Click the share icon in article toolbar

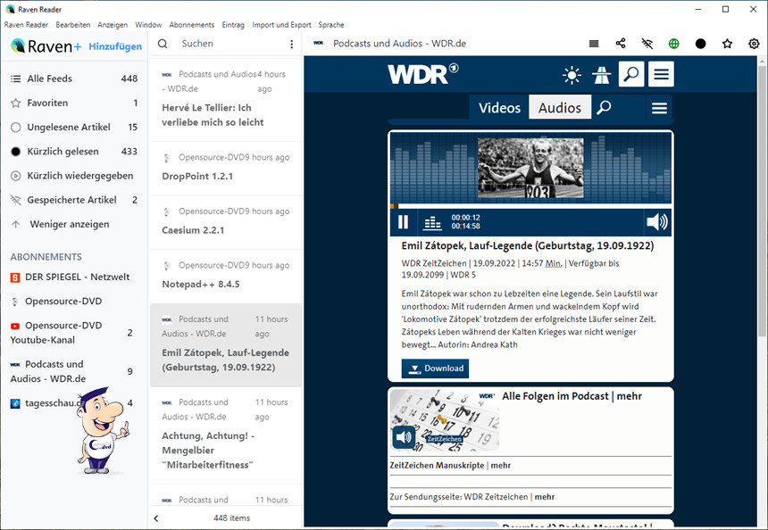point(621,44)
